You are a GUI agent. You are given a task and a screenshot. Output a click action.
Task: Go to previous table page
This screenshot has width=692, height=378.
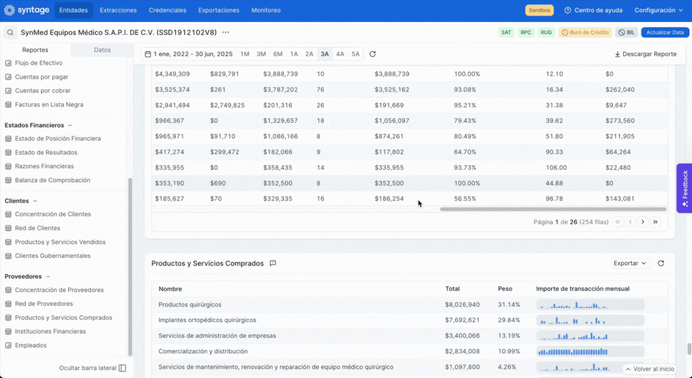[630, 222]
